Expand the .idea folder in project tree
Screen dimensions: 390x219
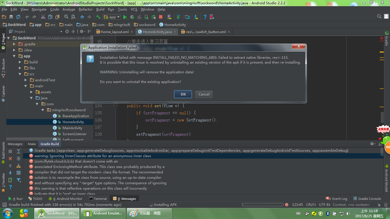pos(14,50)
